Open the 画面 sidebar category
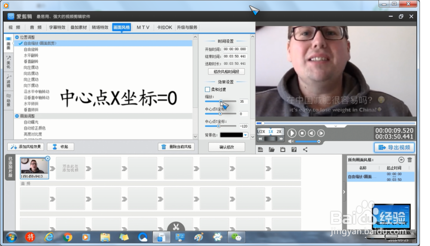The image size is (430, 246). click(x=9, y=43)
